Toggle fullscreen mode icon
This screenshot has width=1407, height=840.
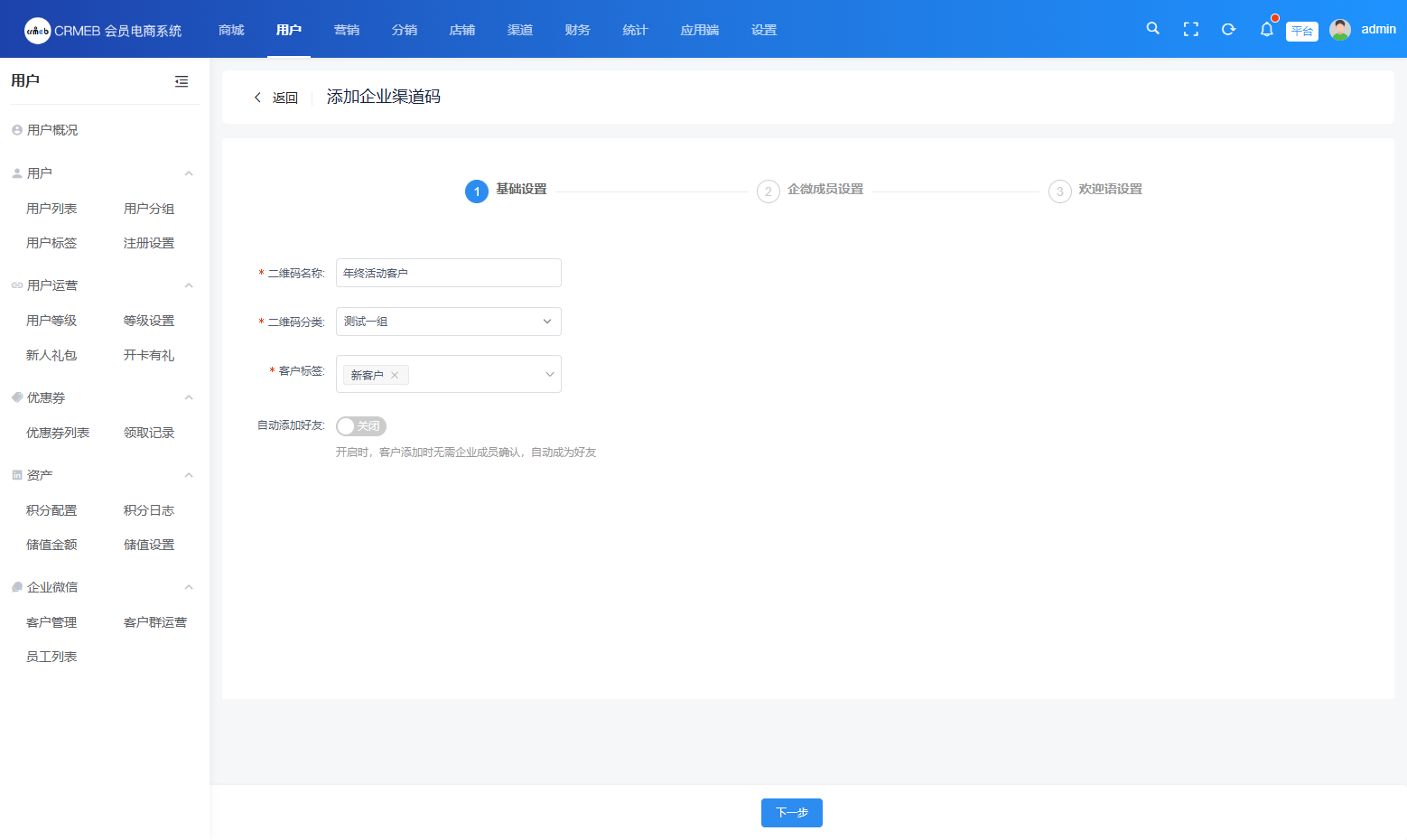(1190, 30)
